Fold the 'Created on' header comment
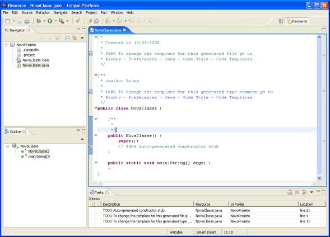 [96, 37]
